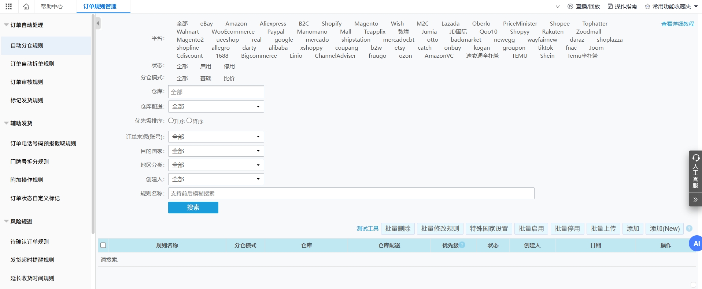Click the 批量上传 button
This screenshot has width=702, height=289.
[x=603, y=229]
